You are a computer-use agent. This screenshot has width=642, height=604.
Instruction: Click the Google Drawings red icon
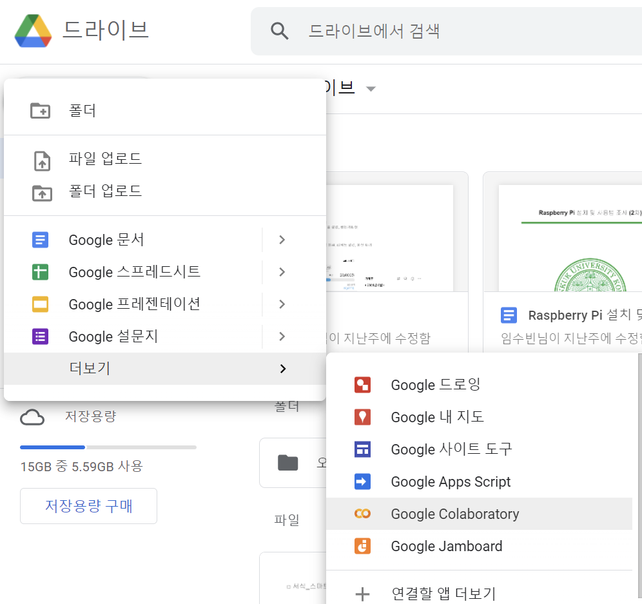[362, 385]
